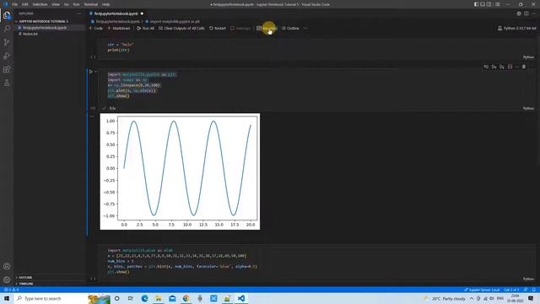Open the Help menu
This screenshot has width=540, height=304.
(x=106, y=4)
